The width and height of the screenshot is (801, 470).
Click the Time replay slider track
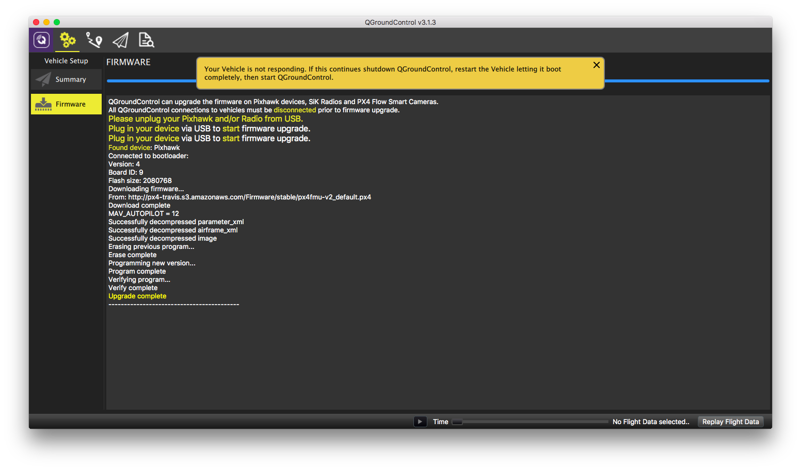(x=530, y=422)
